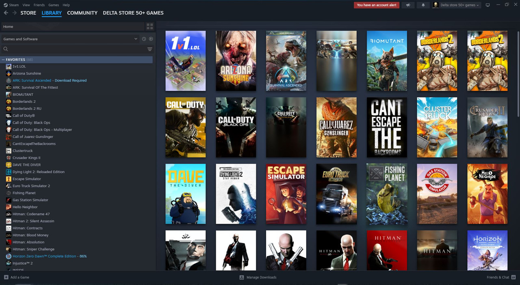Click the Euro Truck Simulator 2 list icon
The width and height of the screenshot is (520, 285).
9,186
